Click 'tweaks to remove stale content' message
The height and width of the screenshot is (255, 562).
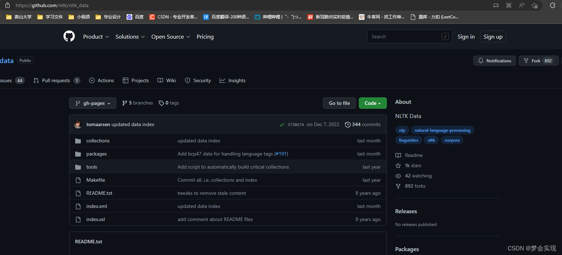pos(212,193)
